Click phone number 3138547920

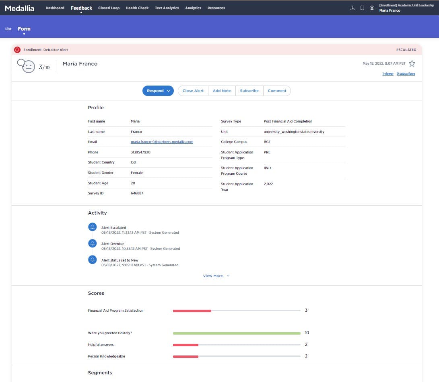[x=140, y=152]
